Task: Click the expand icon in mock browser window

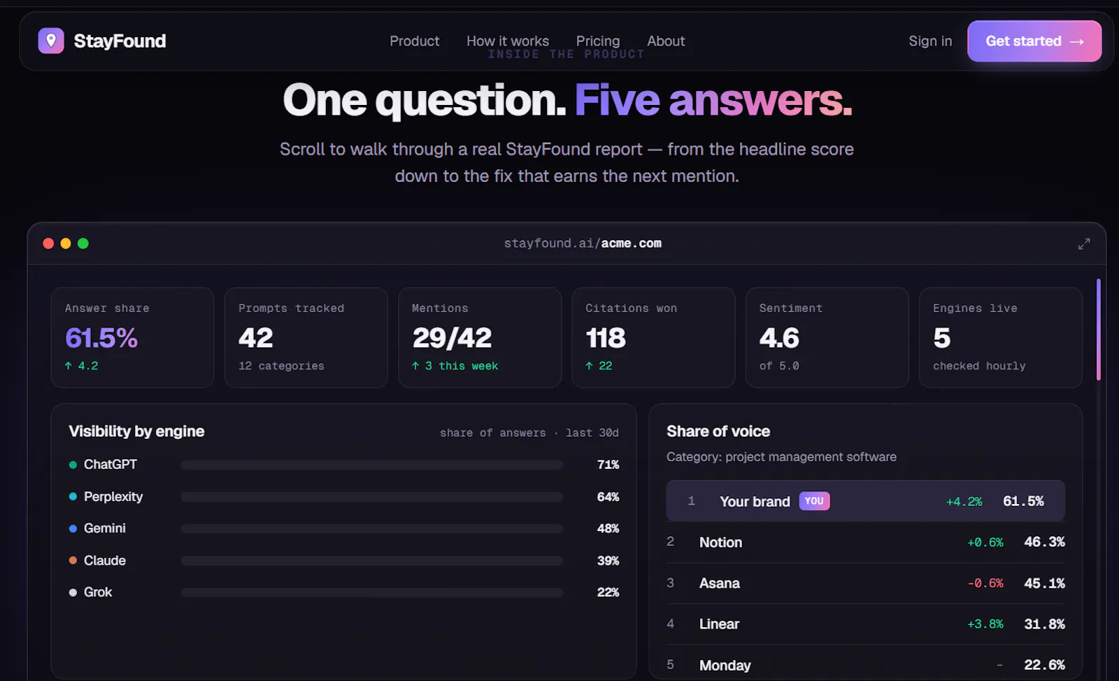Action: click(x=1084, y=244)
